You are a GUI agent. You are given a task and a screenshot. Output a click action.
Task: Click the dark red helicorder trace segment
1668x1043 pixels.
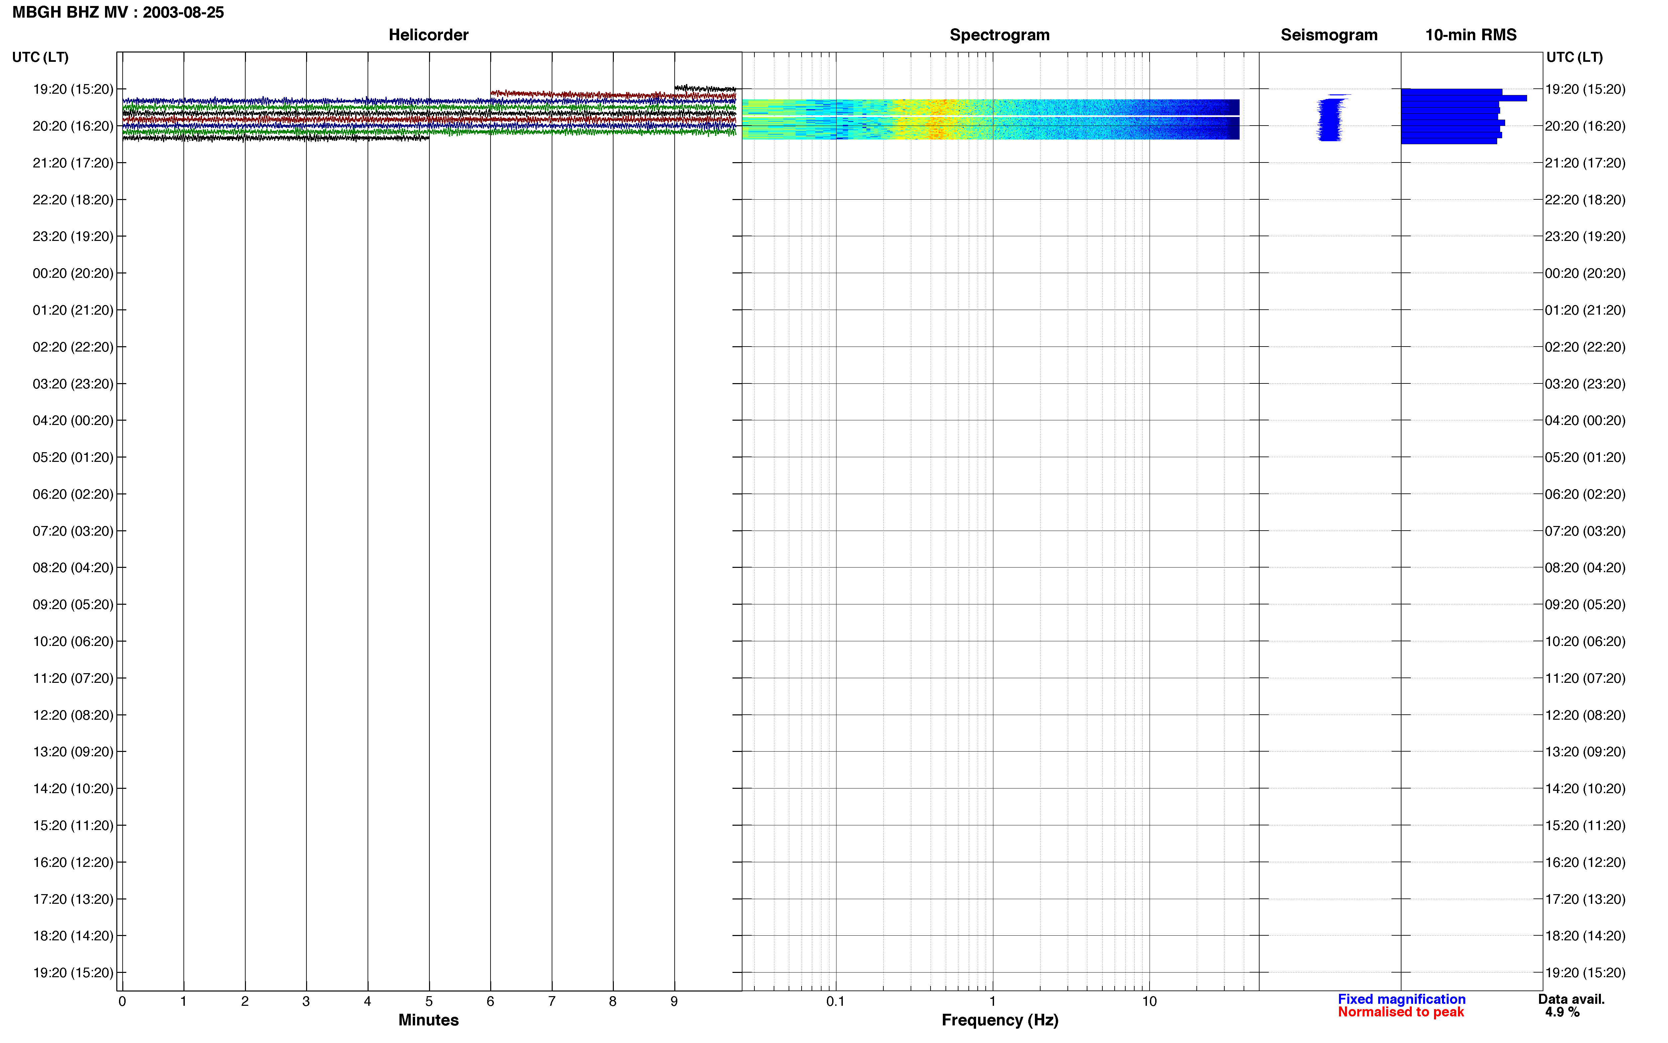(x=612, y=94)
